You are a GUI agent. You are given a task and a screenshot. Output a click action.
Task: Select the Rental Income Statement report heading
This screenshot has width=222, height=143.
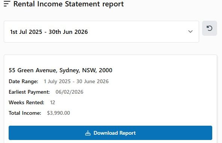[x=68, y=4]
